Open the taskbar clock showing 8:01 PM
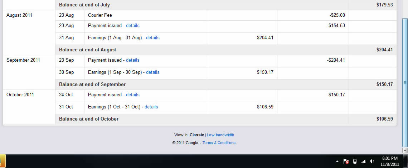Image resolution: width=408 pixels, height=168 pixels. pos(389,161)
